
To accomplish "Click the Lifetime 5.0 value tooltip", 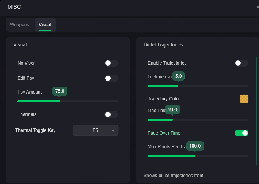I will tap(178, 76).
